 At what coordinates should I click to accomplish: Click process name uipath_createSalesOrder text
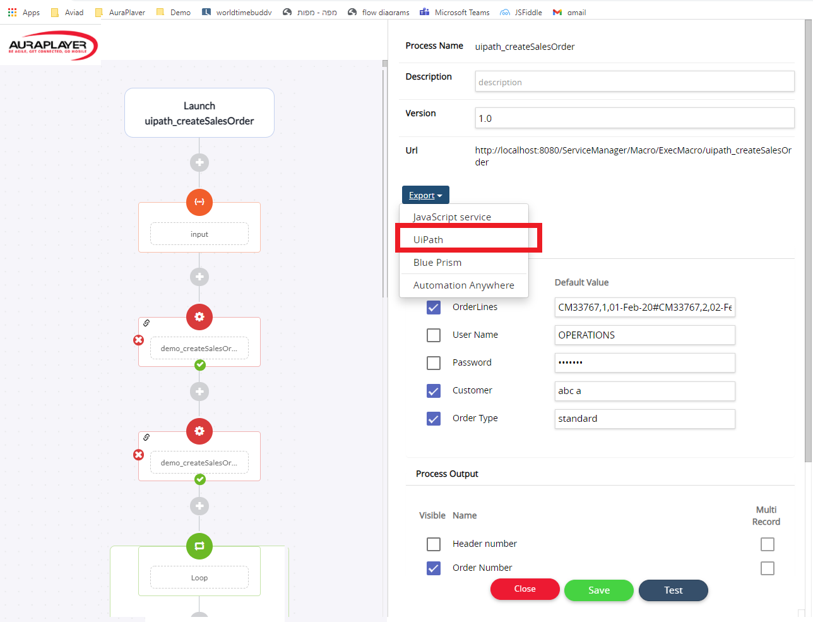coord(525,47)
